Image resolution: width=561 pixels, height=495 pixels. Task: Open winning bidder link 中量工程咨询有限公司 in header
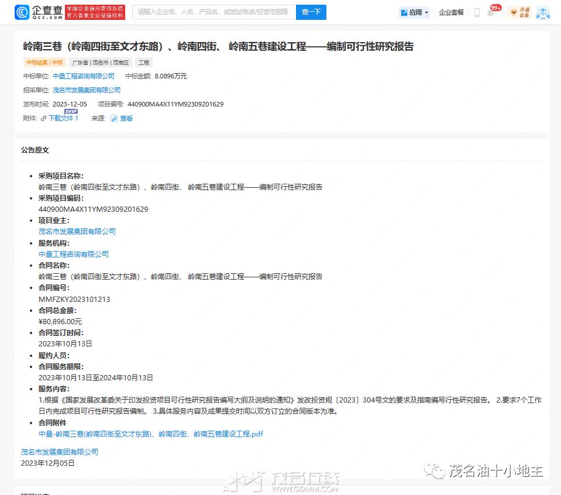coord(84,76)
